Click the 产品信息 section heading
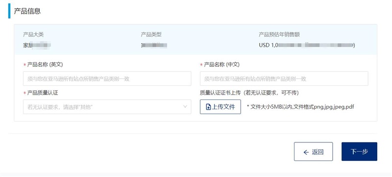 point(27,11)
